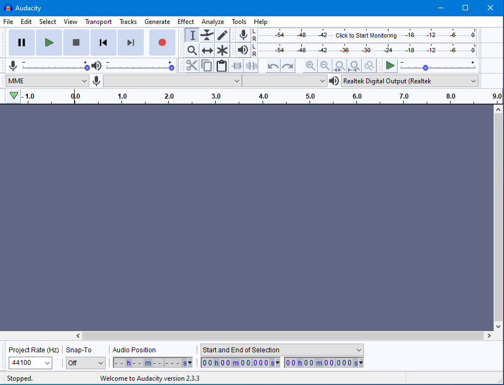This screenshot has width=504, height=385.
Task: Click the Paste clipboard icon
Action: click(x=221, y=66)
